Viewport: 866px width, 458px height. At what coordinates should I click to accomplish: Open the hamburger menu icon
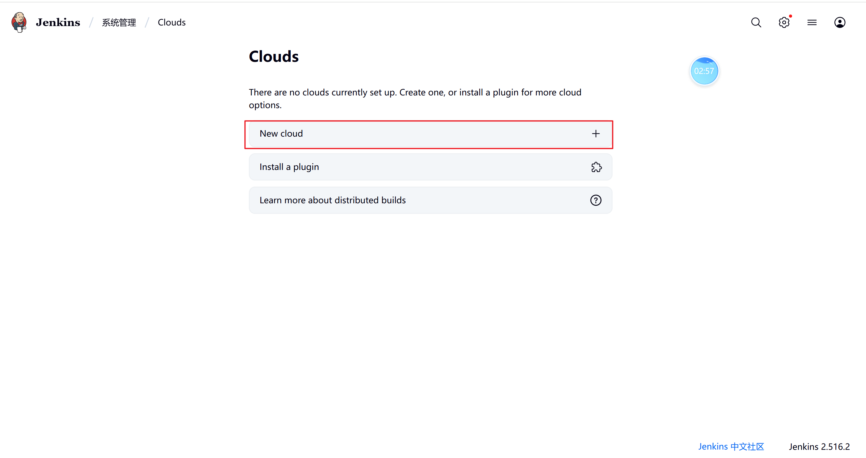point(812,22)
